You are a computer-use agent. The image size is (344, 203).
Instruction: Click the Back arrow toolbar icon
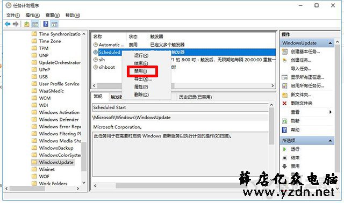pyautogui.click(x=8, y=24)
